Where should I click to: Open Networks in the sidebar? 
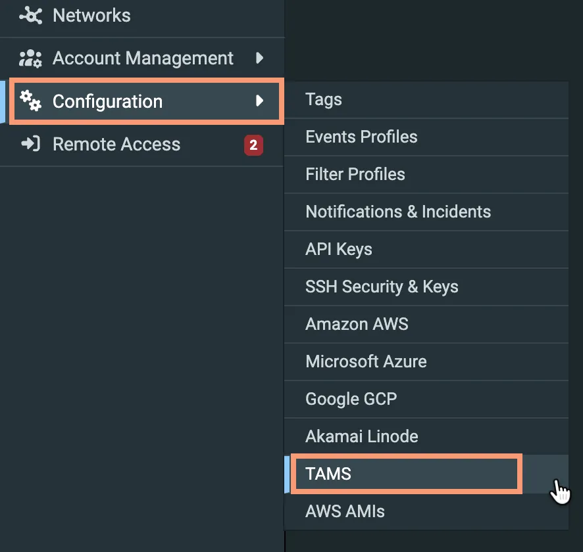(x=142, y=16)
